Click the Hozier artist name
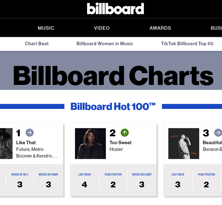Screen dimensions: 222x205 116,149
